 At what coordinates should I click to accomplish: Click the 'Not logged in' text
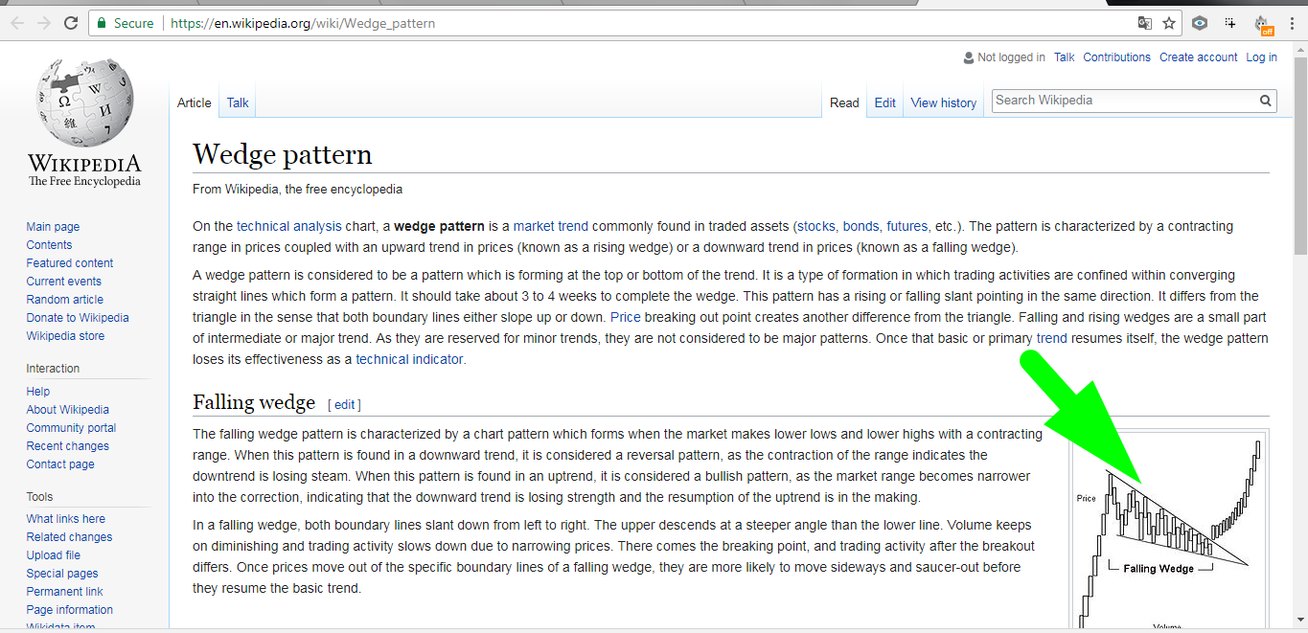pyautogui.click(x=1011, y=57)
